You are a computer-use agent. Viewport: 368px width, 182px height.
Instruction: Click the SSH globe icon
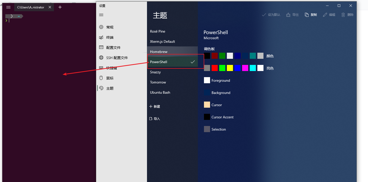pyautogui.click(x=101, y=58)
